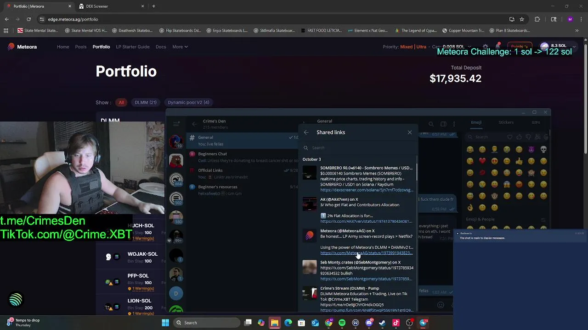
Task: Click the Meteora logo
Action: [22, 47]
